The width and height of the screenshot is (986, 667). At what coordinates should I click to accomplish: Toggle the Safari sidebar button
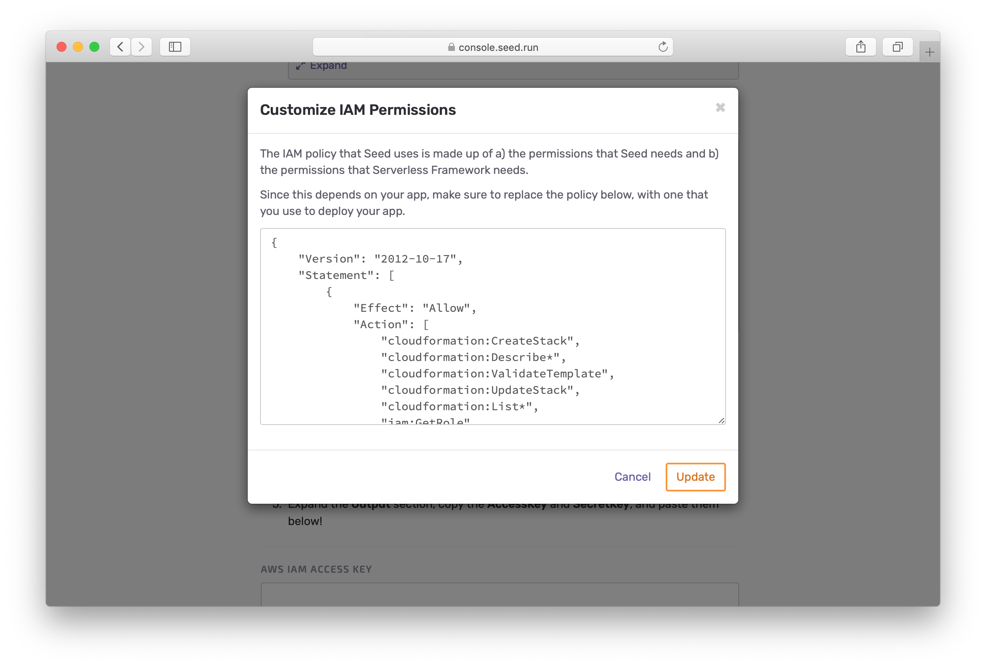175,47
